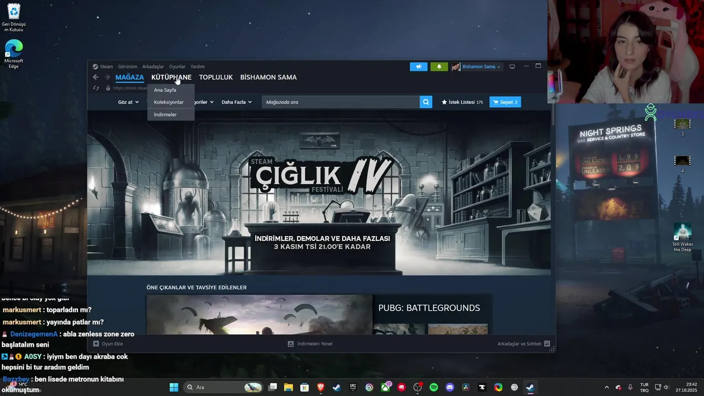Open Discord in the taskbar

(x=450, y=387)
